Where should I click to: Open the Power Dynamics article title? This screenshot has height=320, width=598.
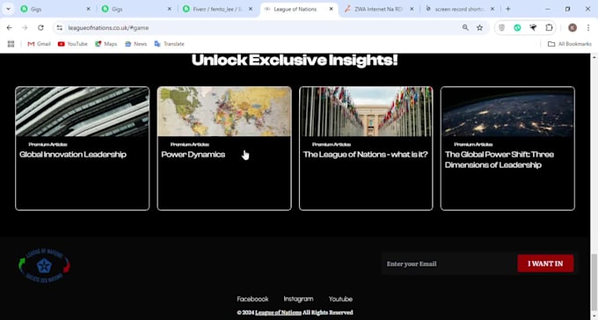193,155
